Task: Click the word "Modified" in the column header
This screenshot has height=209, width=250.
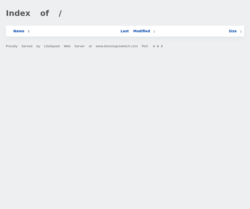Action: (141, 31)
